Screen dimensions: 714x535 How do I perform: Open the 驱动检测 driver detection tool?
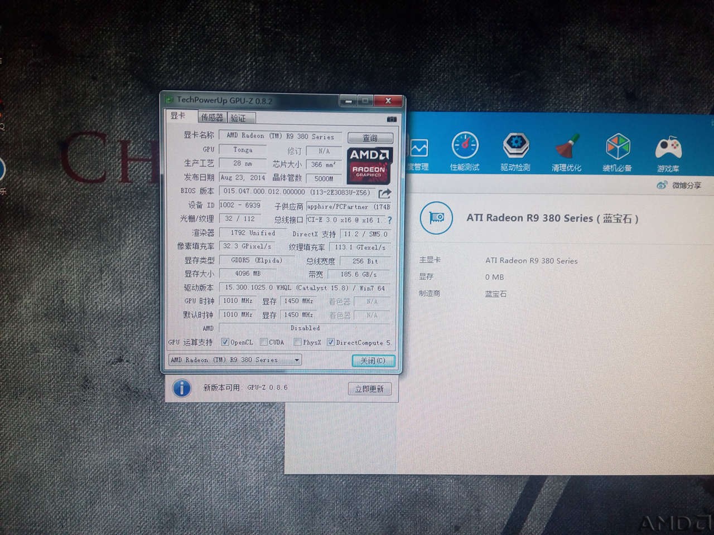[515, 151]
